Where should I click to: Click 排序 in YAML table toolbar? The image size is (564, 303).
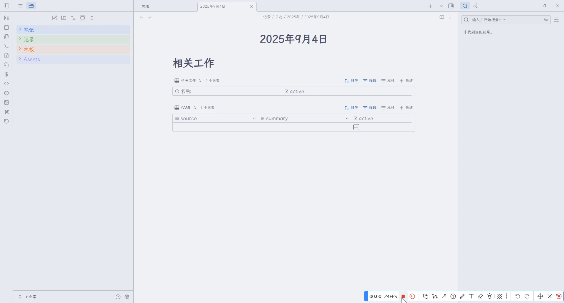pos(351,108)
